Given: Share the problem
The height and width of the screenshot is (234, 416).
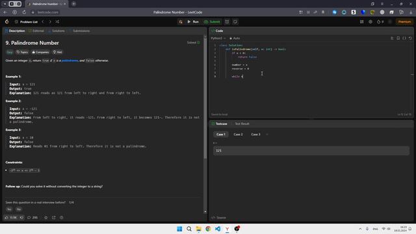Looking at the screenshot, I should pos(54,218).
